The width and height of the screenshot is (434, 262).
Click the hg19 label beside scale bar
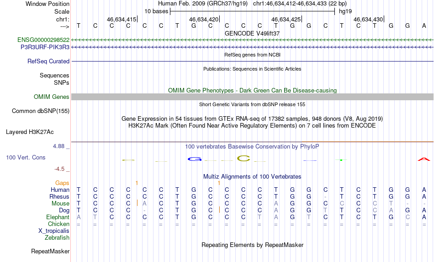[345, 11]
